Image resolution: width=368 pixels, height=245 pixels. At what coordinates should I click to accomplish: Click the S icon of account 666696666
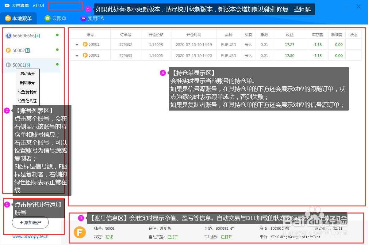(x=9, y=36)
